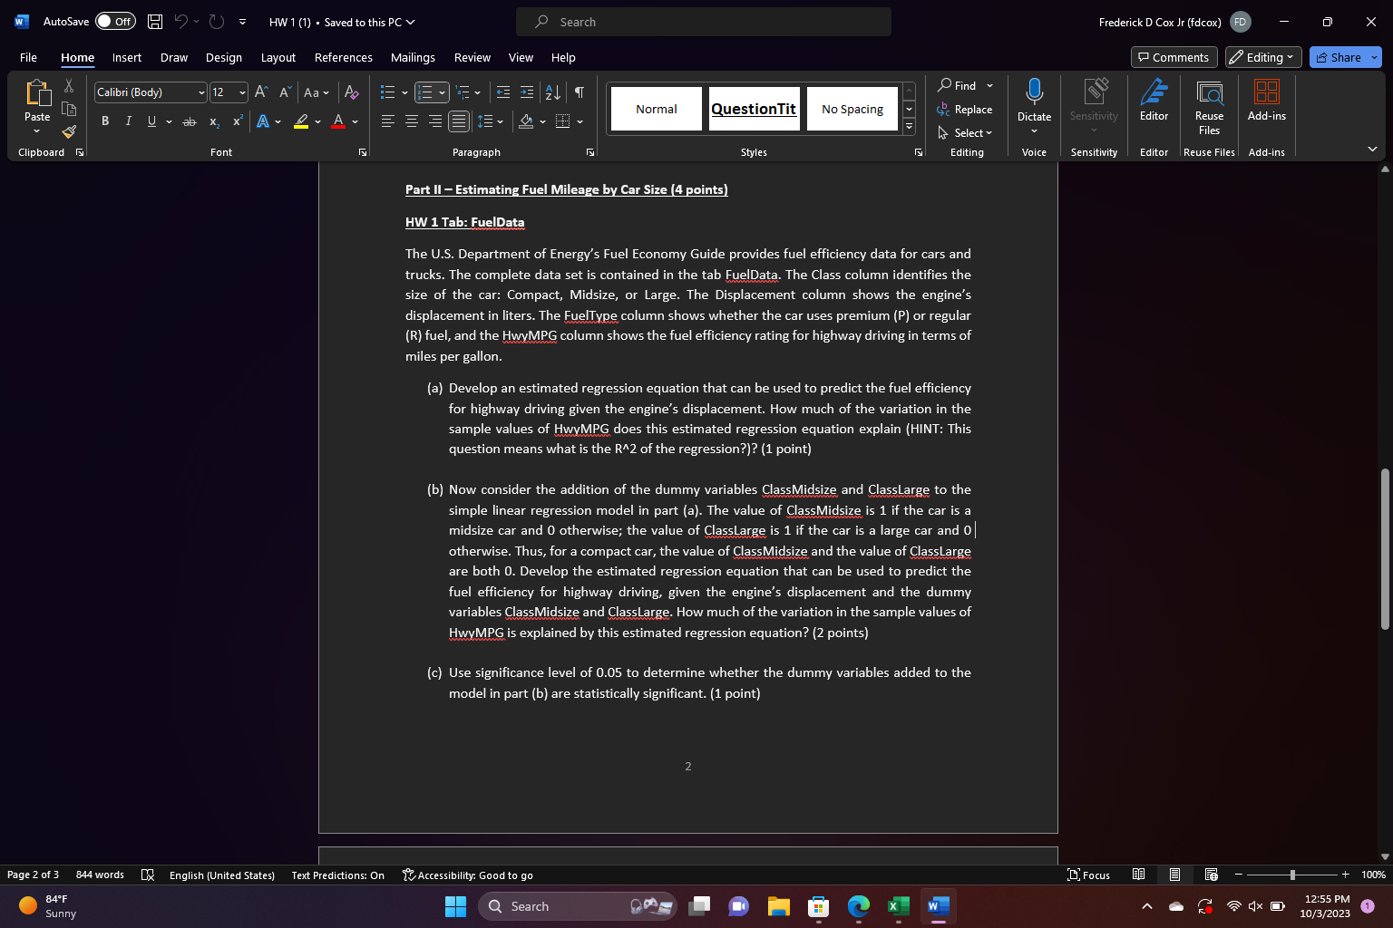Increase font size with grow icon
1393x928 pixels.
pos(261,92)
